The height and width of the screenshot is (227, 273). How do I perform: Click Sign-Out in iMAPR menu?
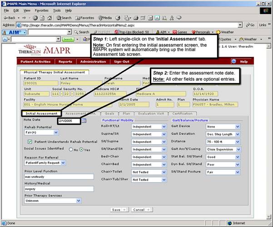pyautogui.click(x=122, y=62)
